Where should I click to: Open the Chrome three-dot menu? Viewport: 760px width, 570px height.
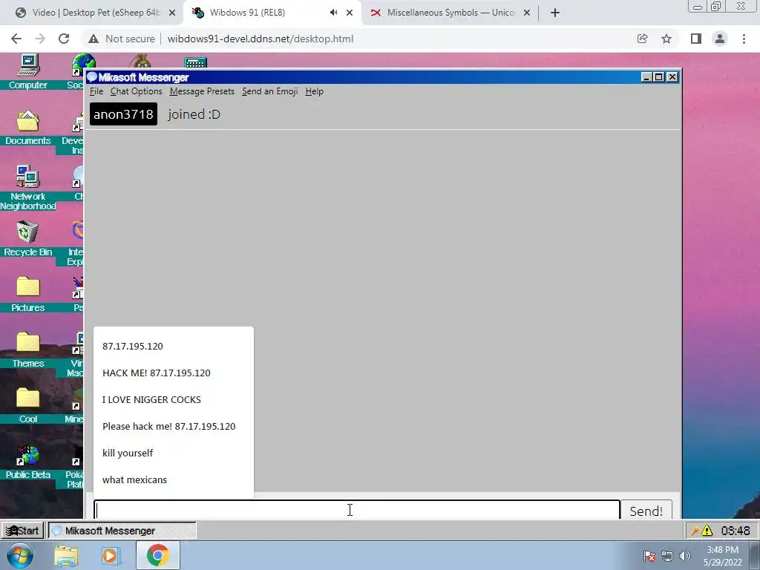744,39
